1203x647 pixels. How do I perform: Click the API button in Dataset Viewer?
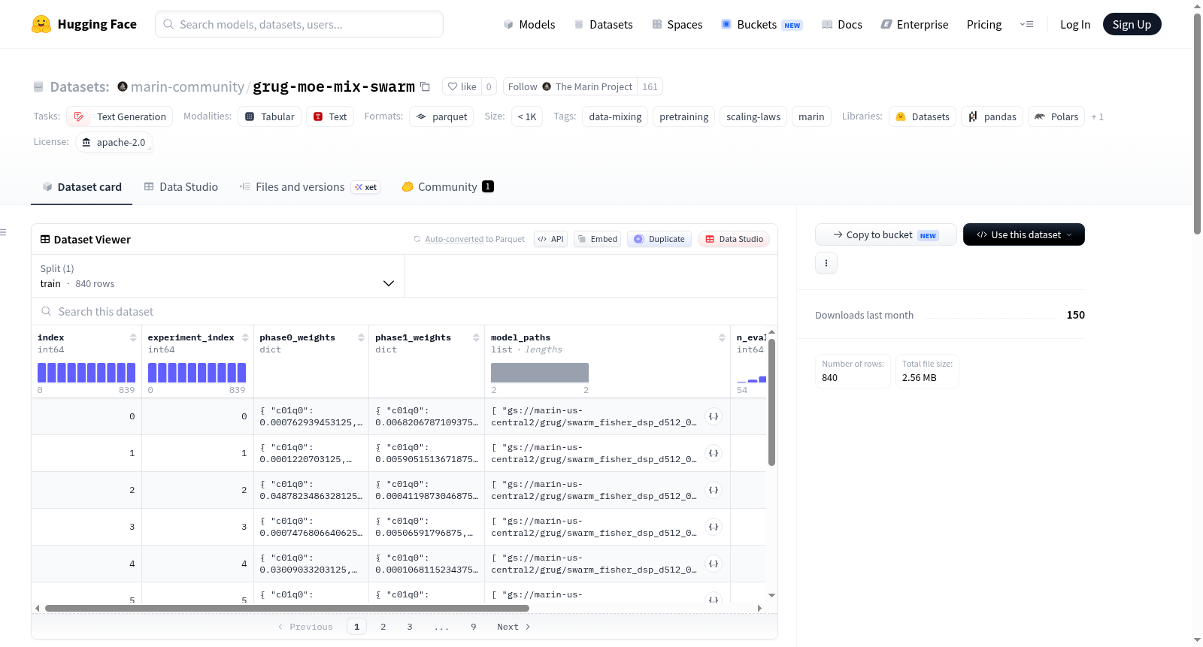[x=550, y=239]
